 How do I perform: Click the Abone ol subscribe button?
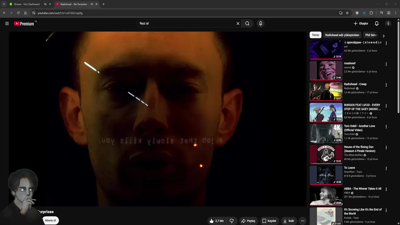tap(50, 220)
